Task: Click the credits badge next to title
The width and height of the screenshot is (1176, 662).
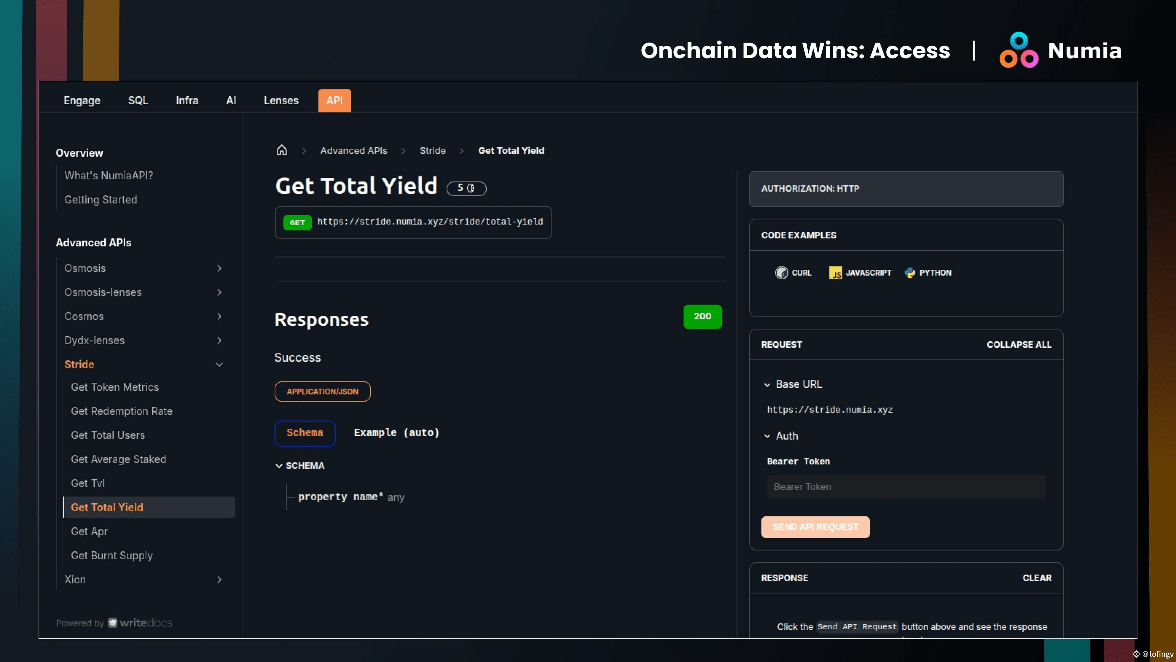Action: click(x=466, y=188)
